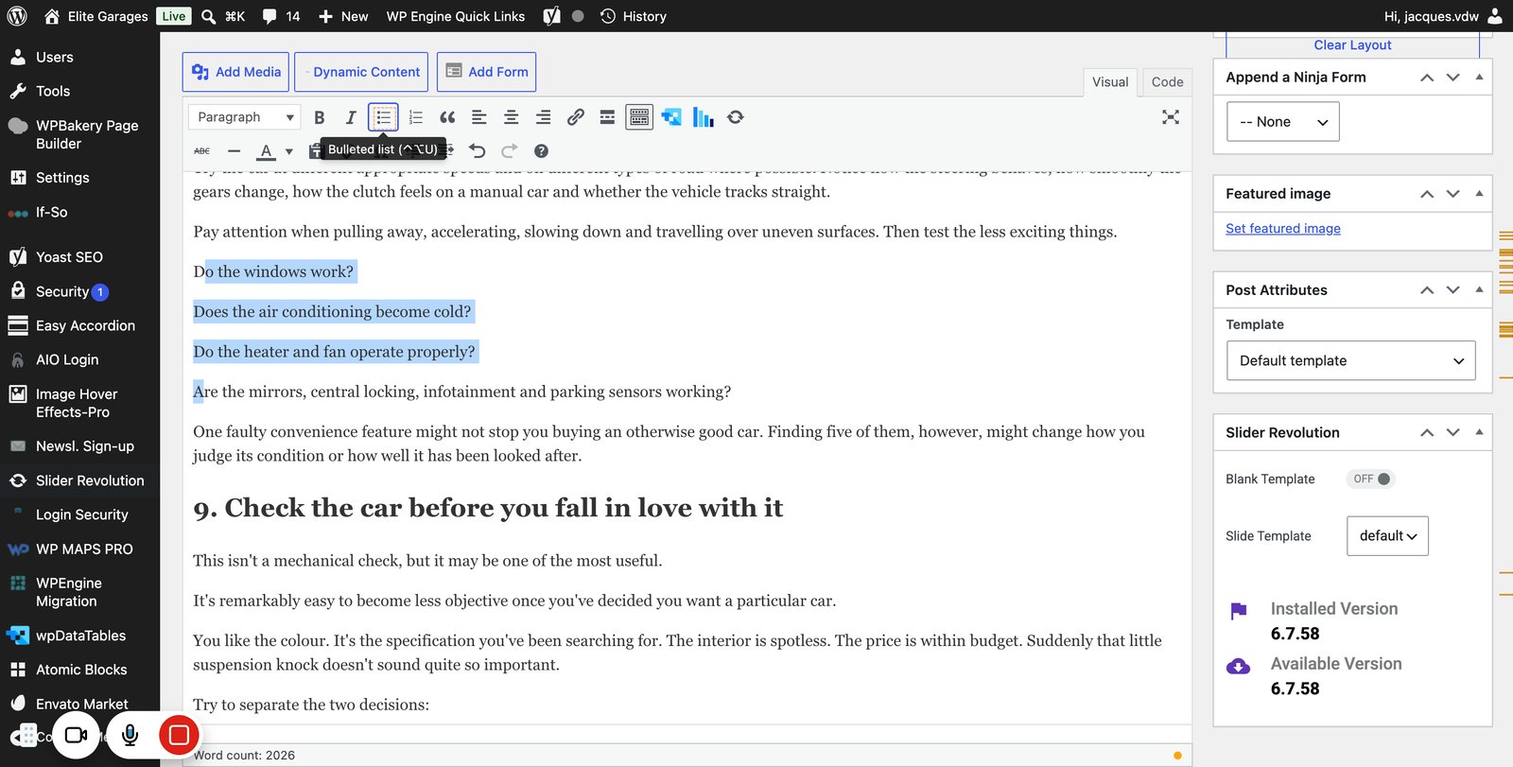Click the insert link chain icon
The width and height of the screenshot is (1513, 767).
click(575, 117)
